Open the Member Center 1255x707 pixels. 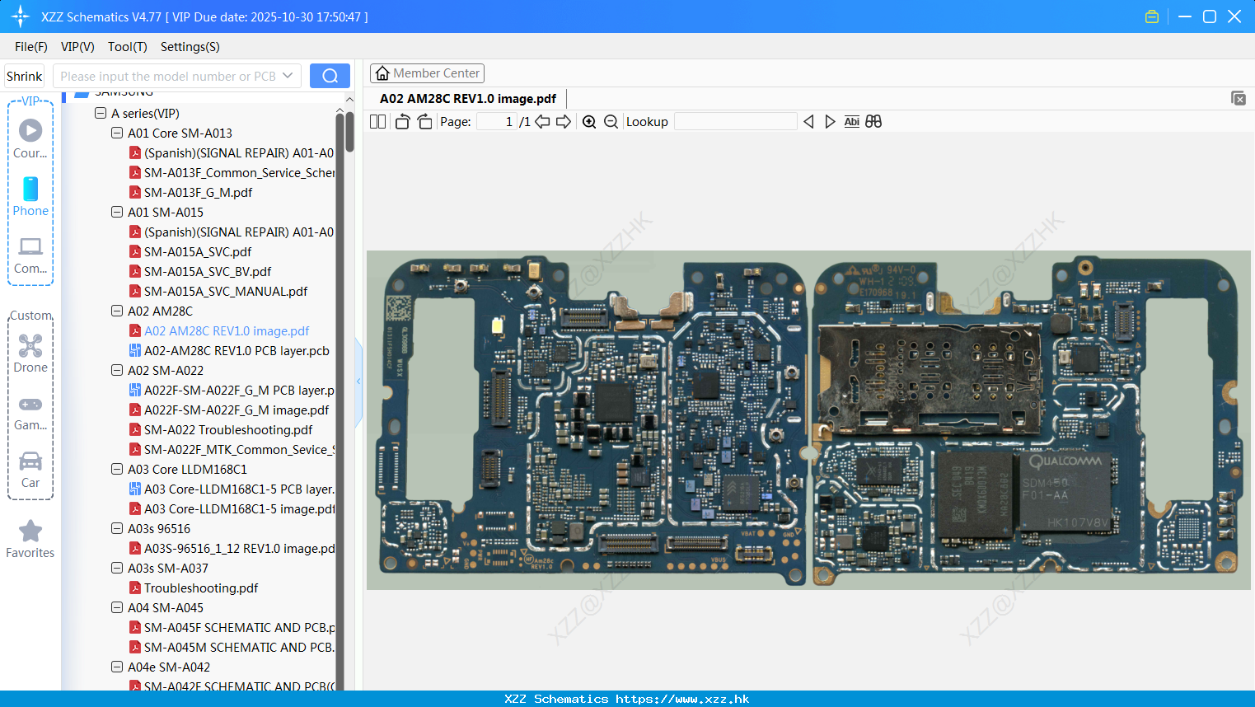tap(427, 73)
